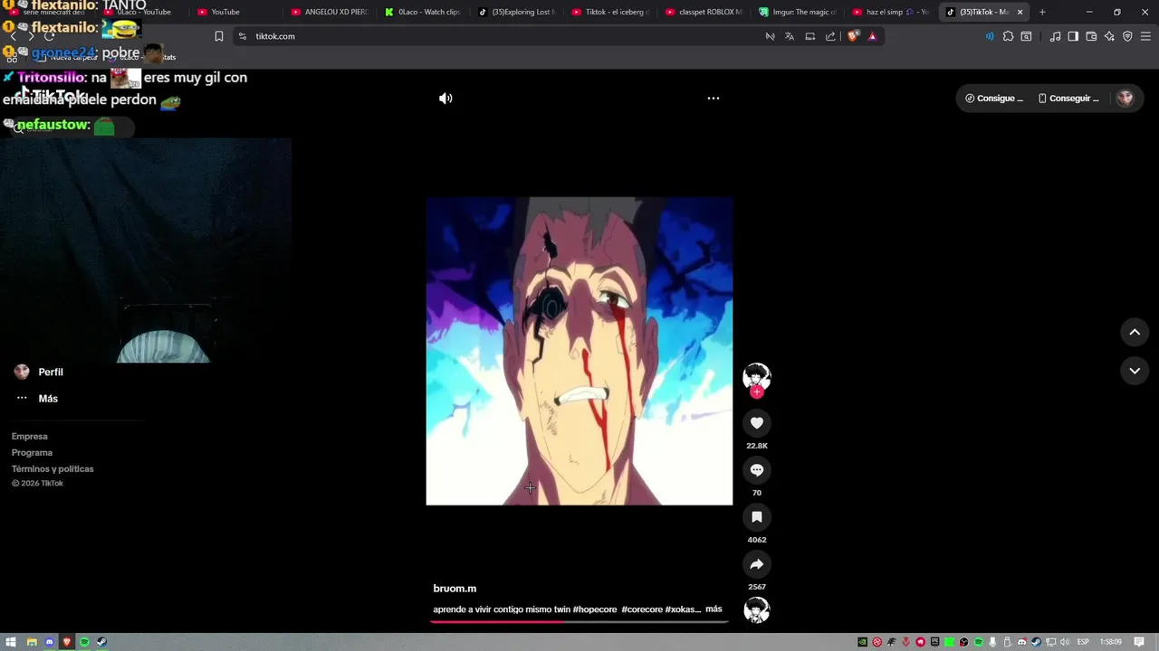Viewport: 1159px width, 651px height.
Task: Click the translate page icon
Action: point(790,36)
